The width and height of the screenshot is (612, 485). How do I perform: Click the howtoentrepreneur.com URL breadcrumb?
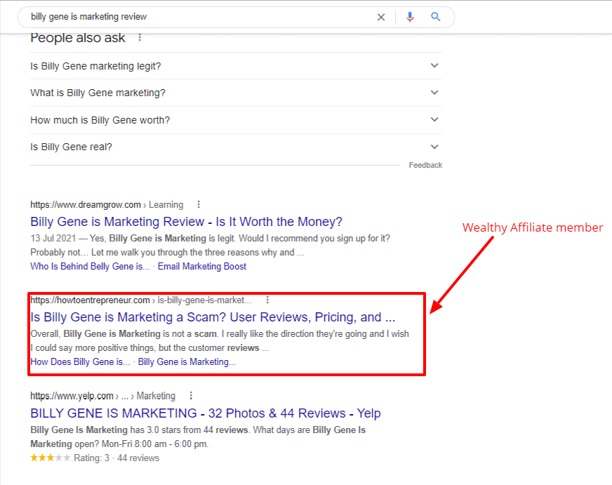click(141, 300)
